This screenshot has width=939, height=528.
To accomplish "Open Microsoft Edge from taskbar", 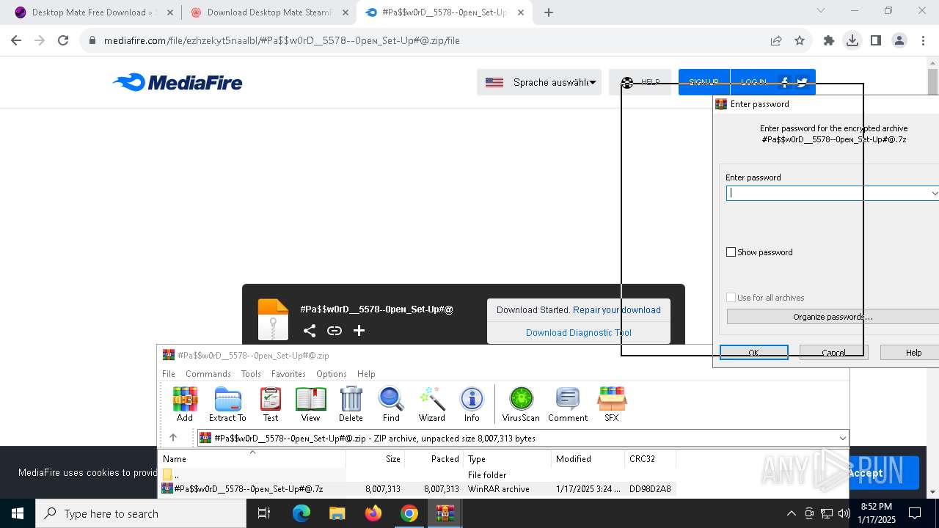I will point(302,513).
